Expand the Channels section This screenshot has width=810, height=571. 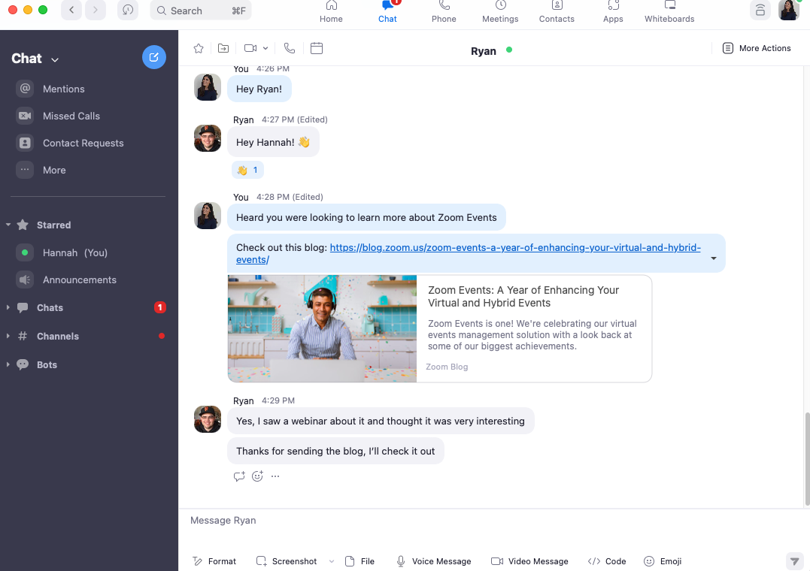(8, 336)
